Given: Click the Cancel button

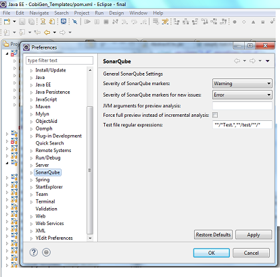Looking at the screenshot, I should pyautogui.click(x=251, y=253).
